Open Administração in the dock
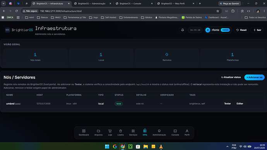Viewport: 267px width, 150px height. coord(159,133)
